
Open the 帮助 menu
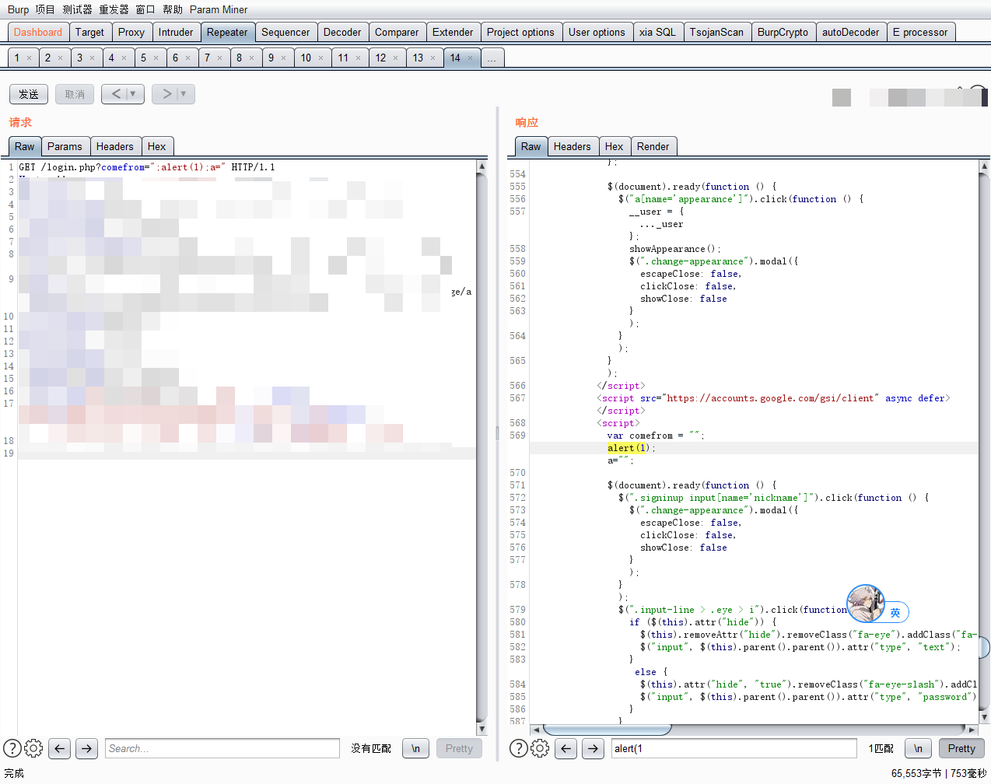coord(173,9)
